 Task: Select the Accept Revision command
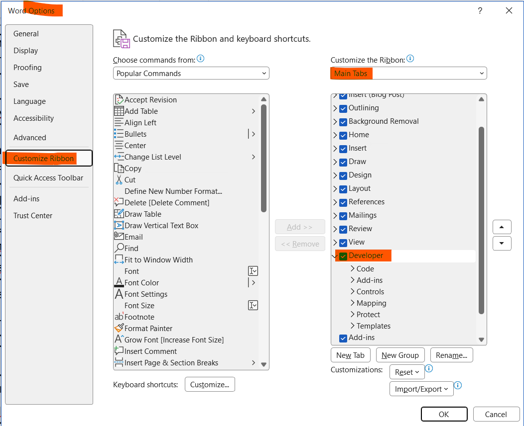pos(150,99)
